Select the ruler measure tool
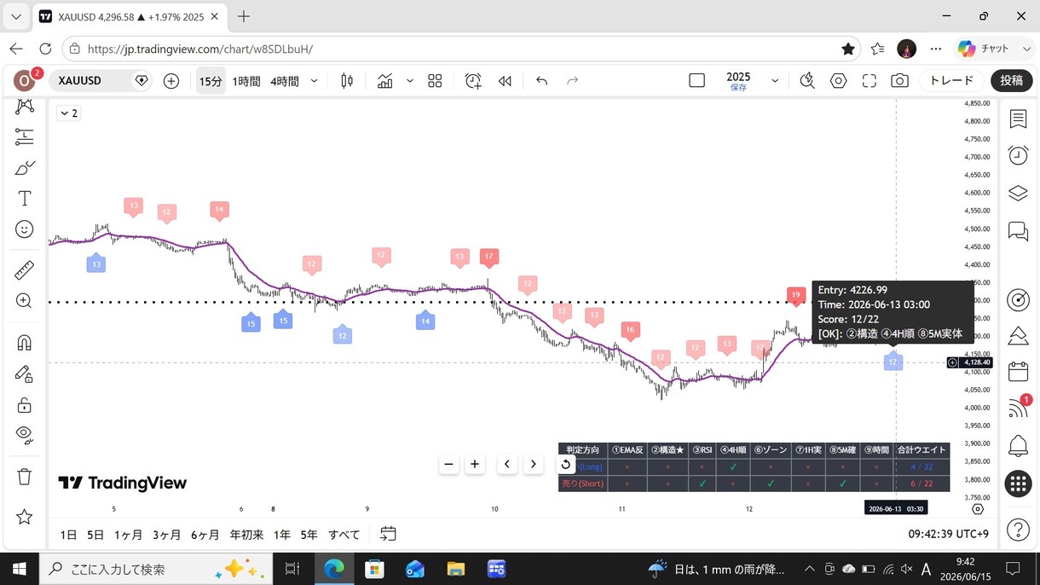Screen dimensions: 1040x585 [x=25, y=270]
